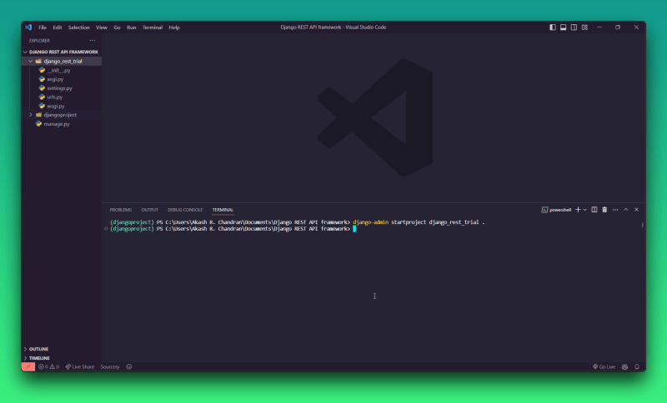The height and width of the screenshot is (403, 667).
Task: Open the Help menu
Action: (x=174, y=27)
